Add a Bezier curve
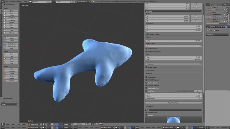Screen dimensions: 230x129 [x=11, y=38]
